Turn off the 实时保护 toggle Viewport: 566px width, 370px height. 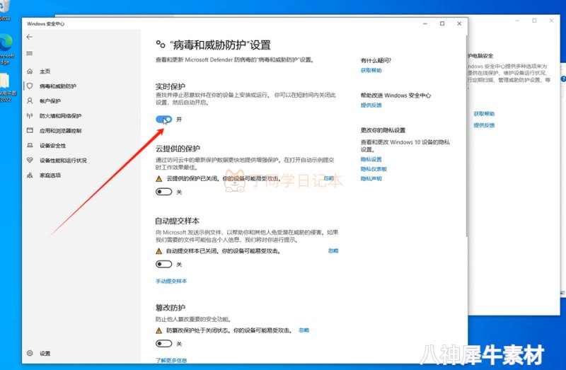[163, 120]
